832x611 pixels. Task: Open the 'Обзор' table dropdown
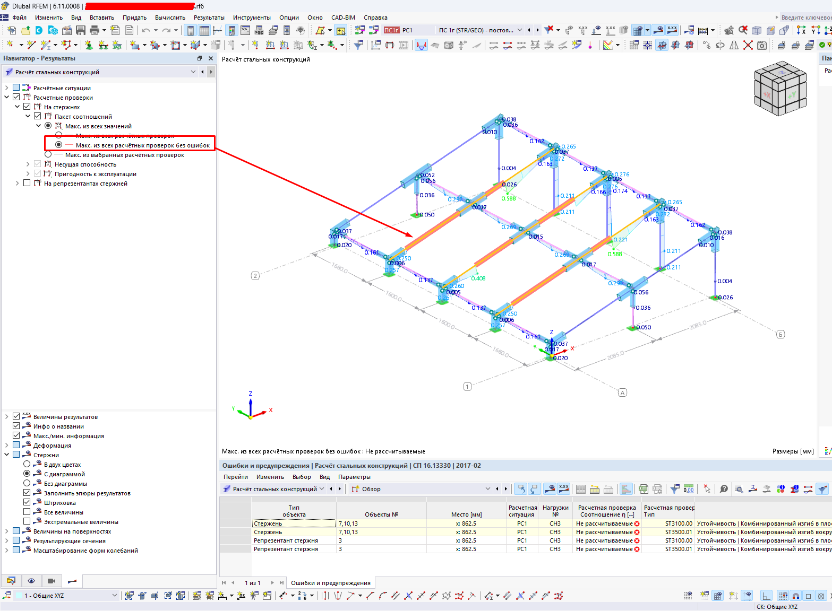click(487, 489)
